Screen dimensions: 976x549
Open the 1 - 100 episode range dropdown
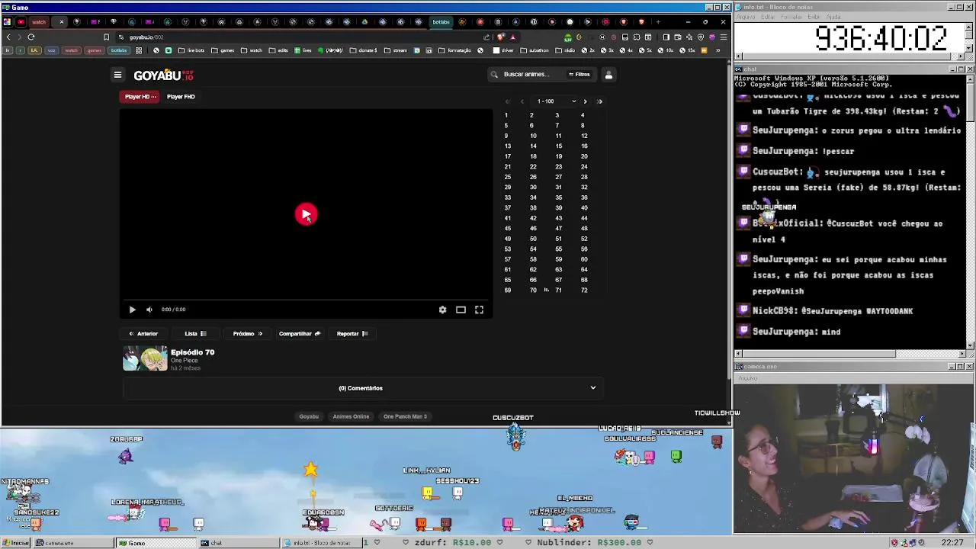(x=556, y=101)
